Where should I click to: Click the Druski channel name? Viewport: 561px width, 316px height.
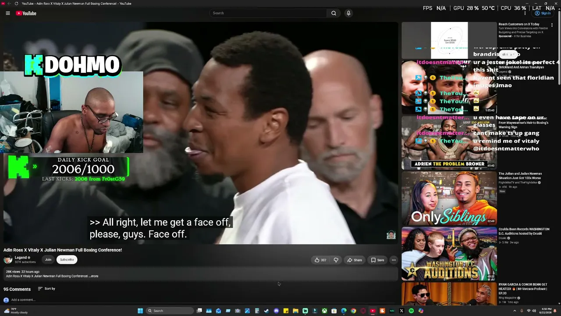pos(502,238)
